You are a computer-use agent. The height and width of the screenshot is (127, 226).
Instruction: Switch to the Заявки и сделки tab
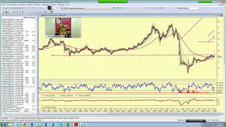pyautogui.click(x=20, y=118)
